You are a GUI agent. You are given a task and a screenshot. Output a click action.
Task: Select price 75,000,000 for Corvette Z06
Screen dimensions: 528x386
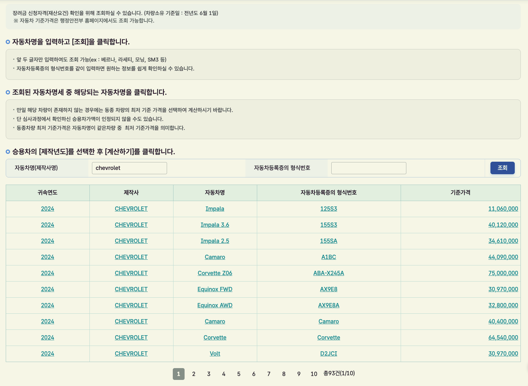[x=503, y=273]
